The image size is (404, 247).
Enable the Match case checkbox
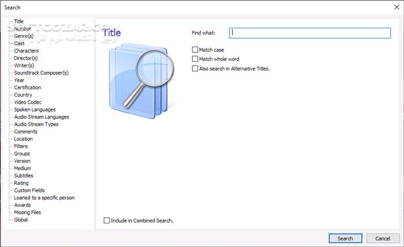195,50
